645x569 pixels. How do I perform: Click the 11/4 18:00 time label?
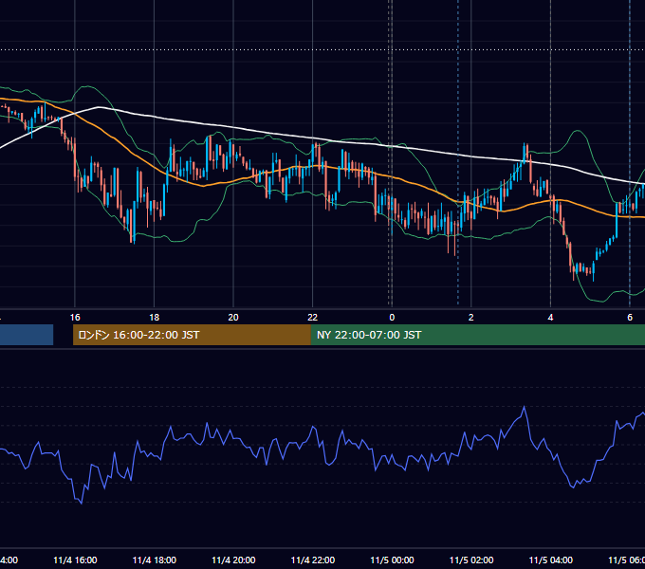(155, 560)
